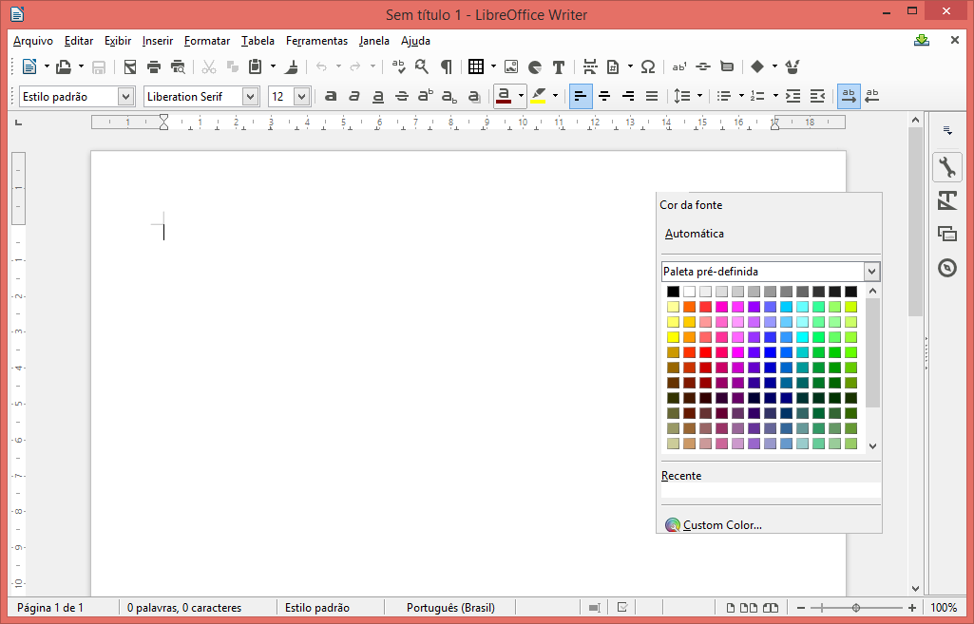Click the Insert Image icon
The height and width of the screenshot is (624, 974).
[x=511, y=66]
